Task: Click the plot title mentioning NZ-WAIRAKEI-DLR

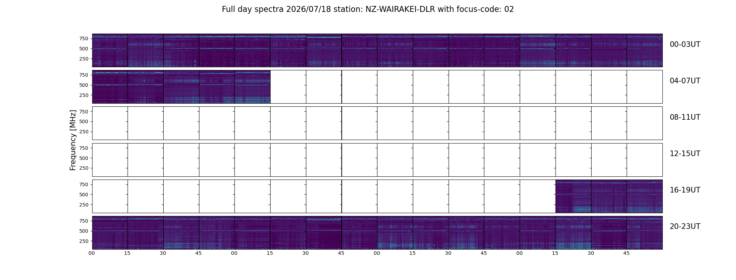Action: [x=368, y=9]
